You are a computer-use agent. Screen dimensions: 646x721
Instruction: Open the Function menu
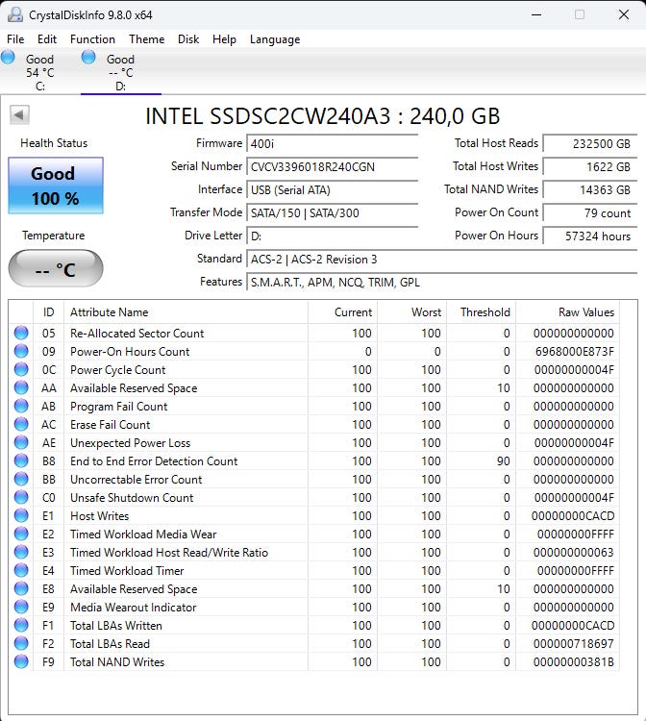92,39
